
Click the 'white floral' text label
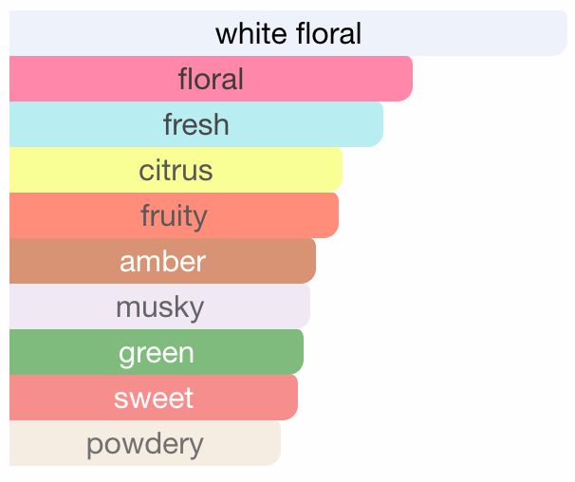[x=288, y=34]
